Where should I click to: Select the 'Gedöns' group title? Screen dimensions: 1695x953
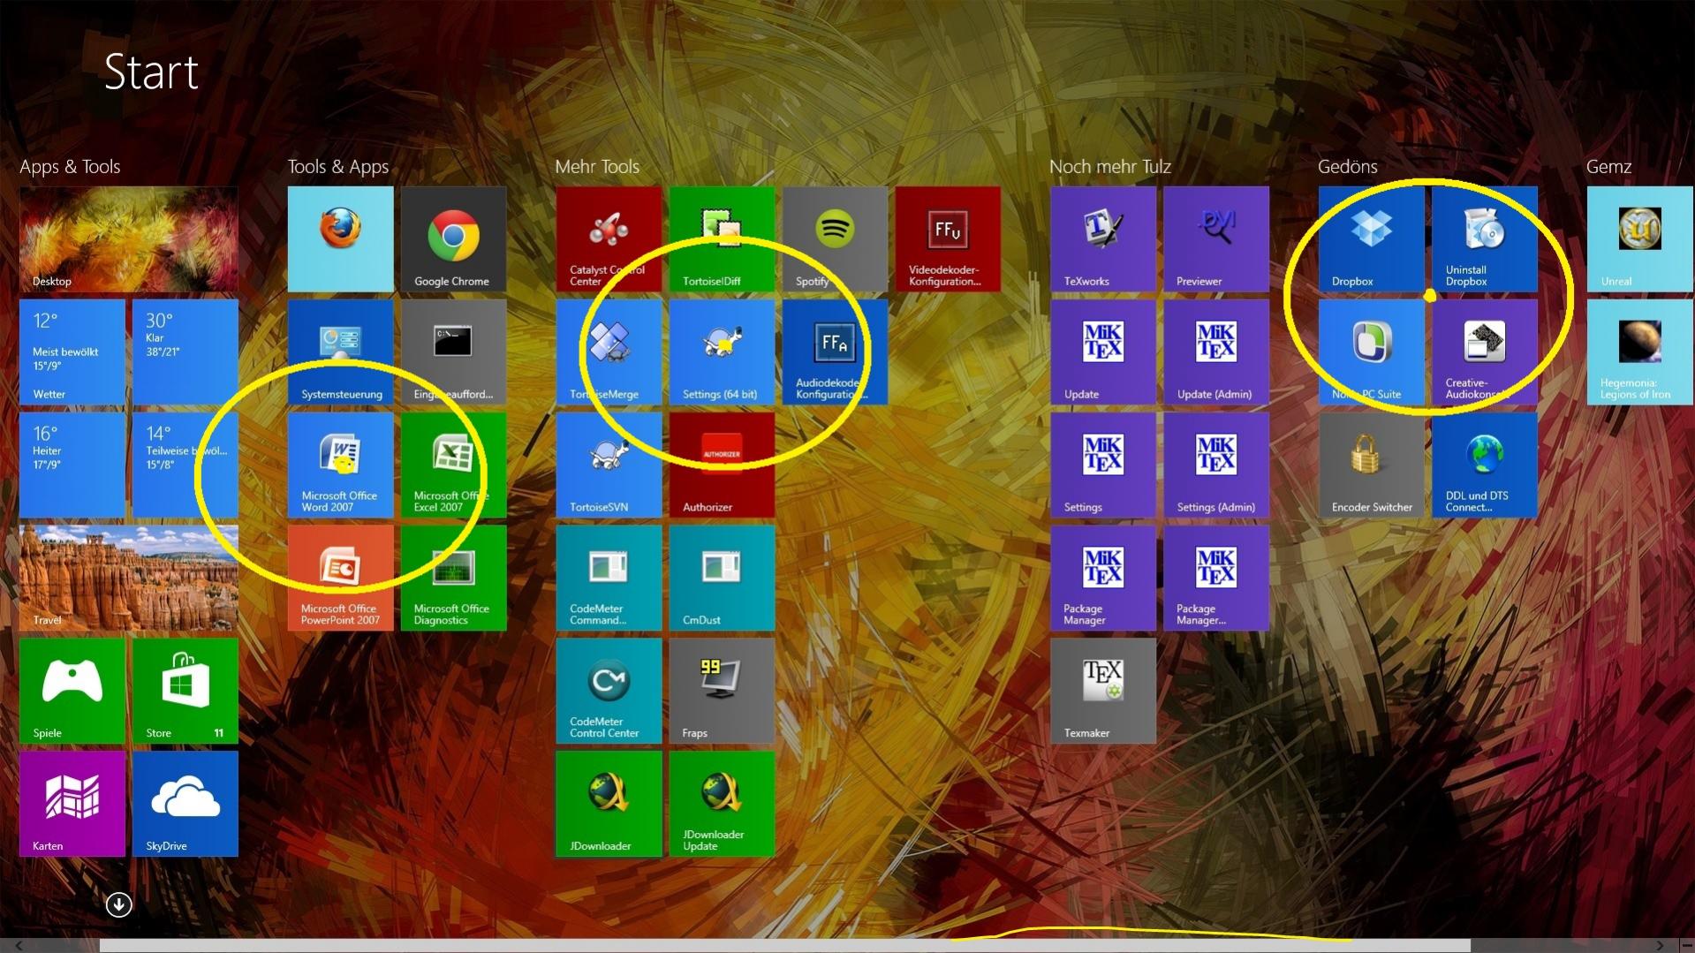1348,166
